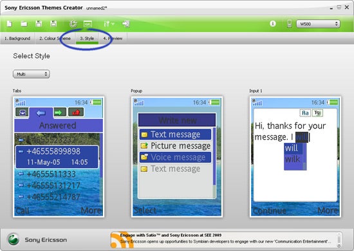Click the news ticker scroll stepper

[339, 240]
